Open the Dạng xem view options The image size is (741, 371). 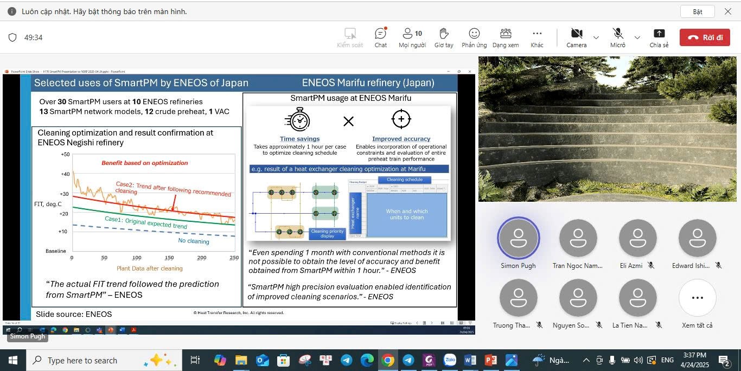[x=506, y=37]
